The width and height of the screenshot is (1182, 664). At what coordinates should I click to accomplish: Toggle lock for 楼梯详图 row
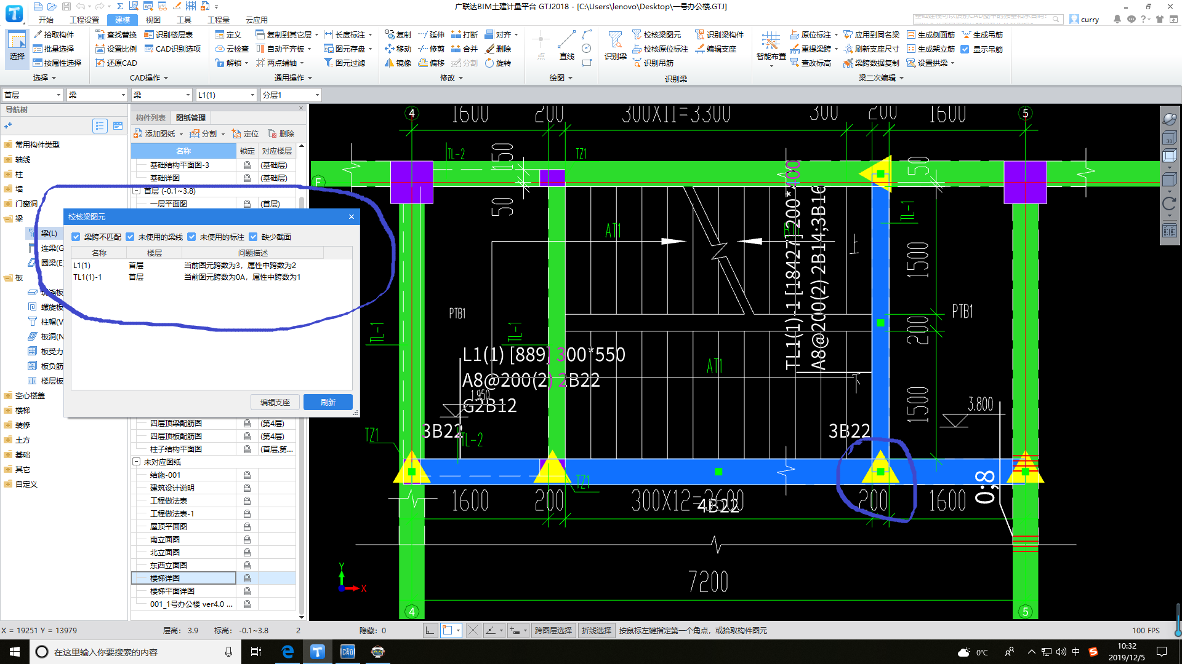coord(247,578)
